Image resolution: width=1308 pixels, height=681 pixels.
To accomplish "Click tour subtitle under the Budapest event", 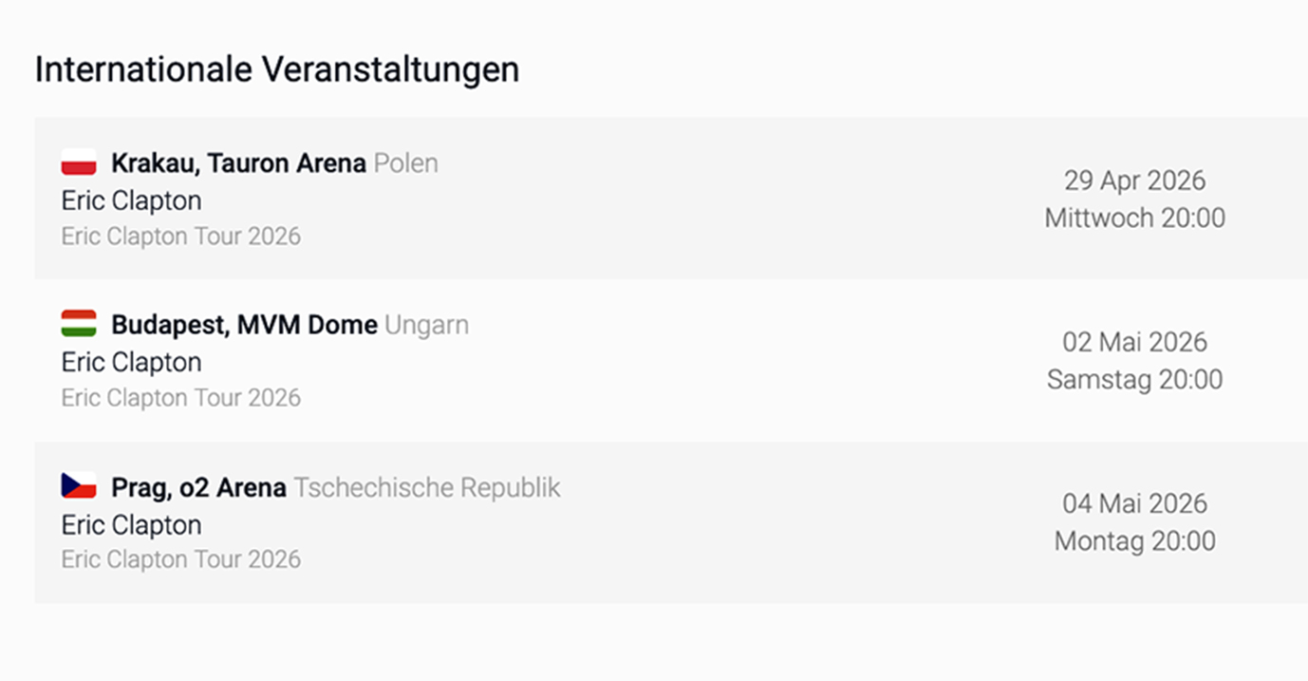I will (x=181, y=397).
